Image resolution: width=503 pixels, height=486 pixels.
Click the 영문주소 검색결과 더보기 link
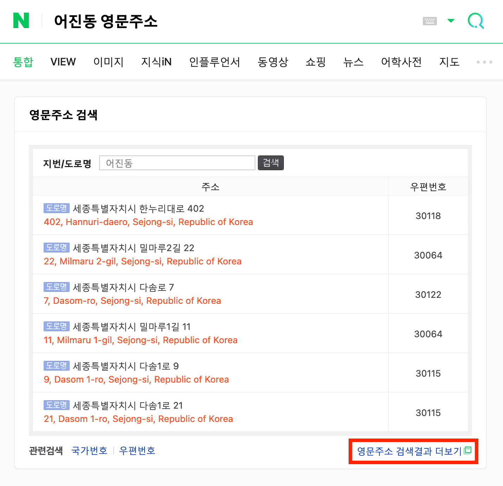[x=410, y=451]
